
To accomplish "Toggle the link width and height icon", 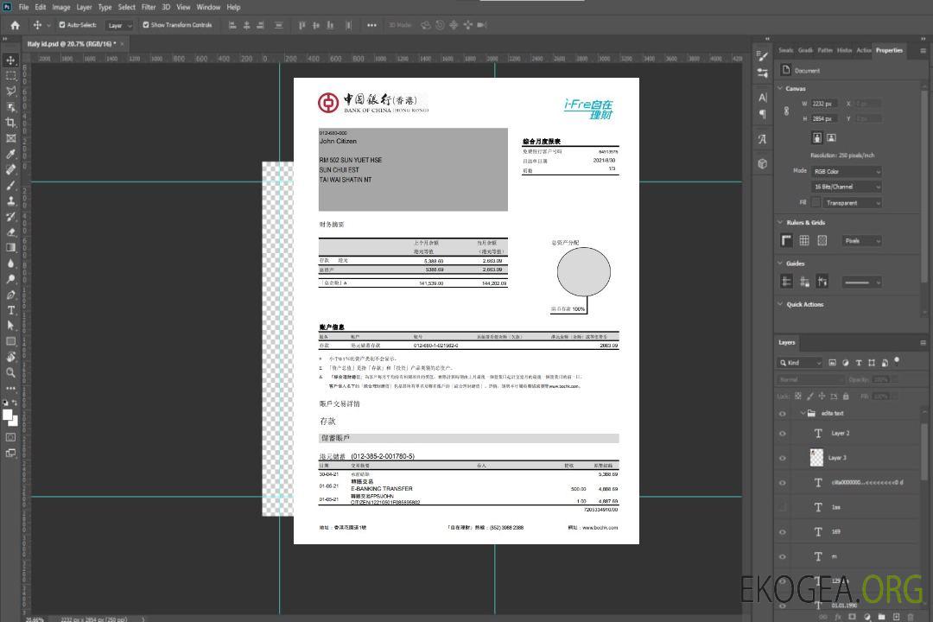I will click(x=787, y=111).
